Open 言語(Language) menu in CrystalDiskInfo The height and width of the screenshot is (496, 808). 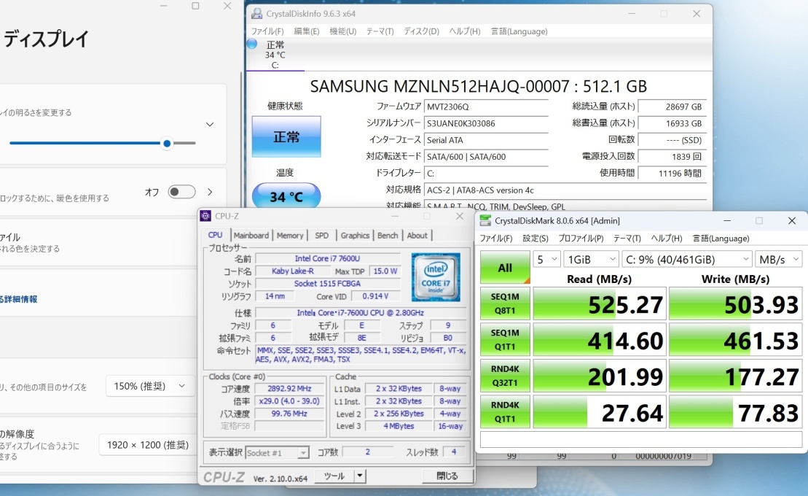click(x=519, y=31)
